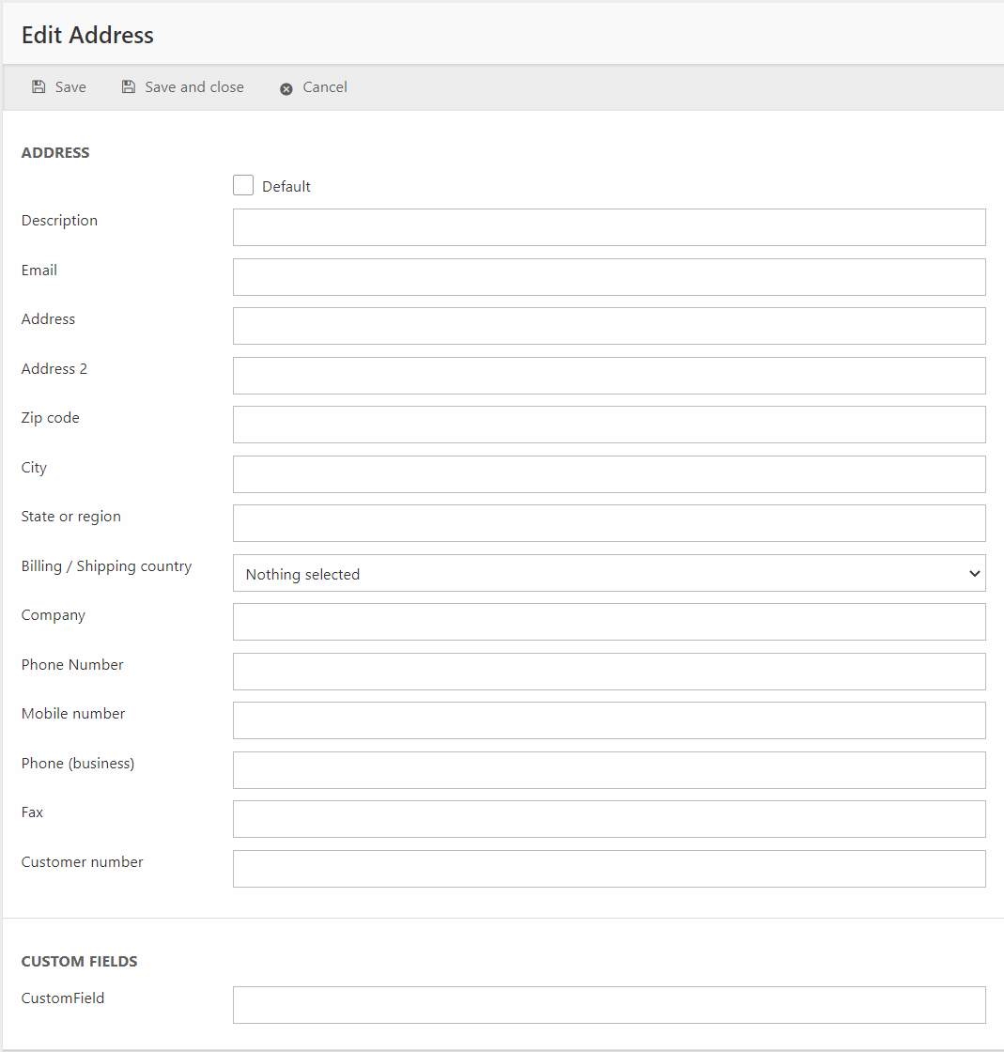
Task: Click the Save floppy disk icon
Action: tap(39, 87)
